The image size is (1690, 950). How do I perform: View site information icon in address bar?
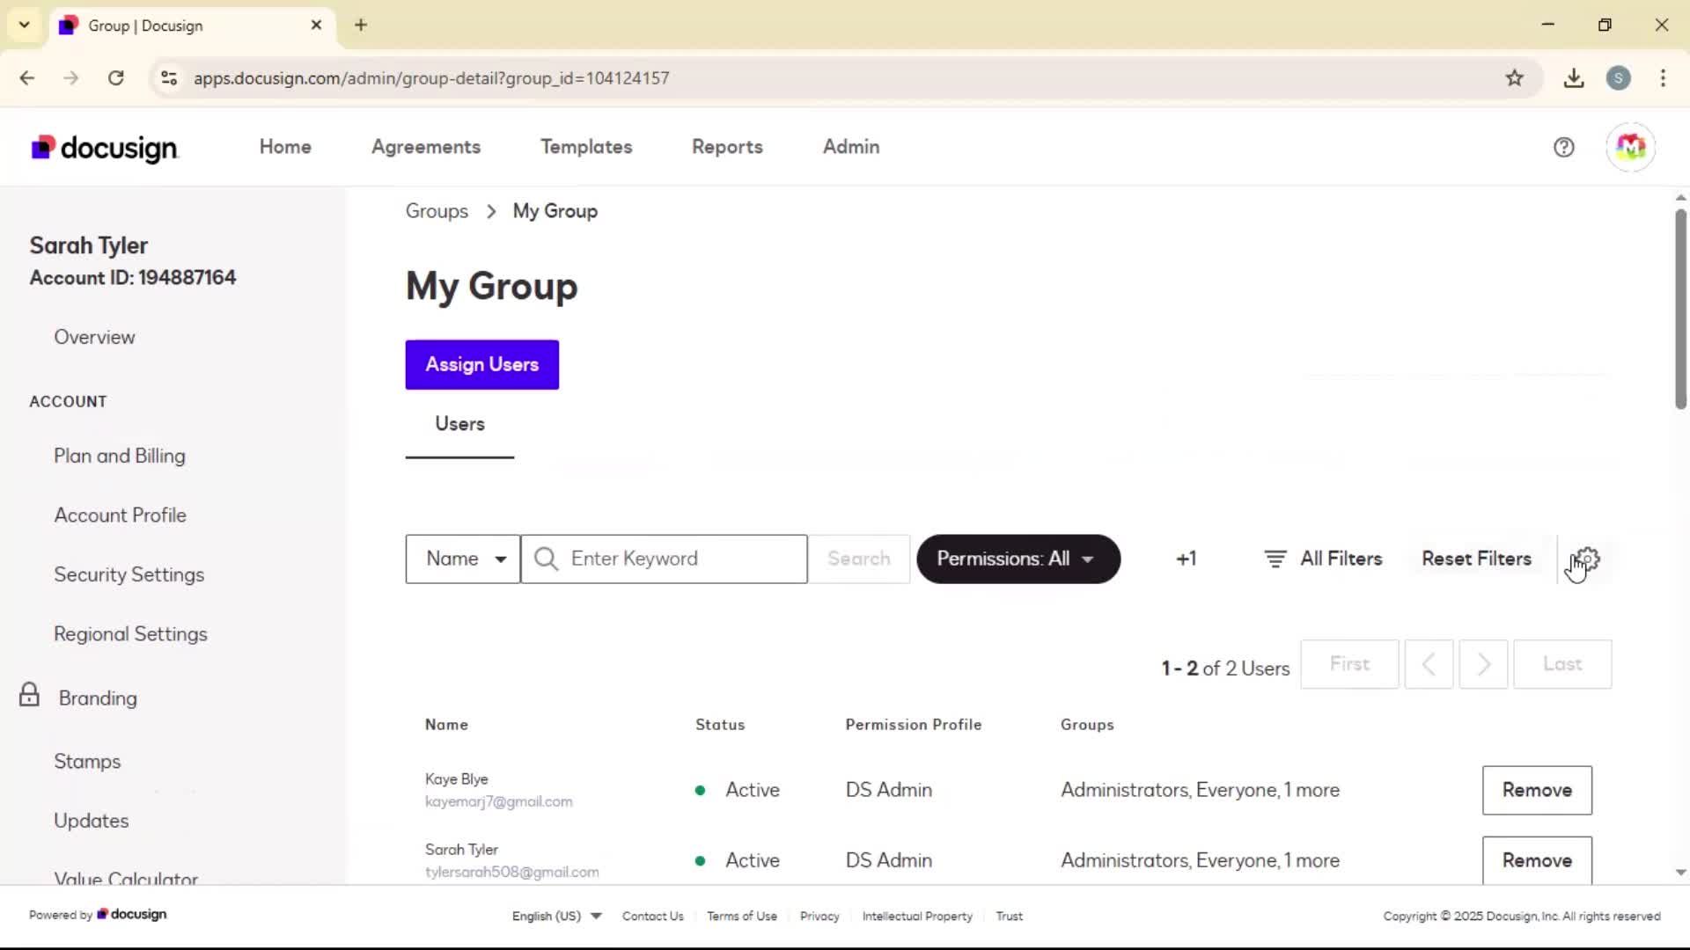169,78
